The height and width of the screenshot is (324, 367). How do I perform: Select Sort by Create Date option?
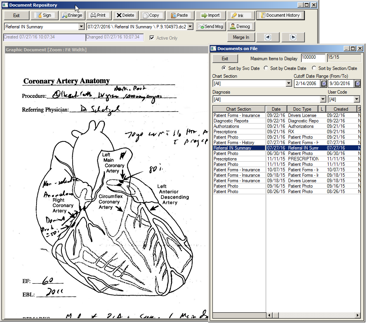click(266, 68)
